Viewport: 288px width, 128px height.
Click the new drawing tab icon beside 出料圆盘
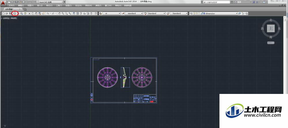click(x=25, y=9)
